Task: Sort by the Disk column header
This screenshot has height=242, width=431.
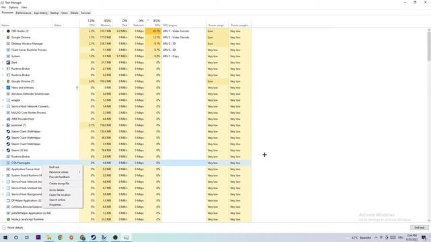Action: 121,23
